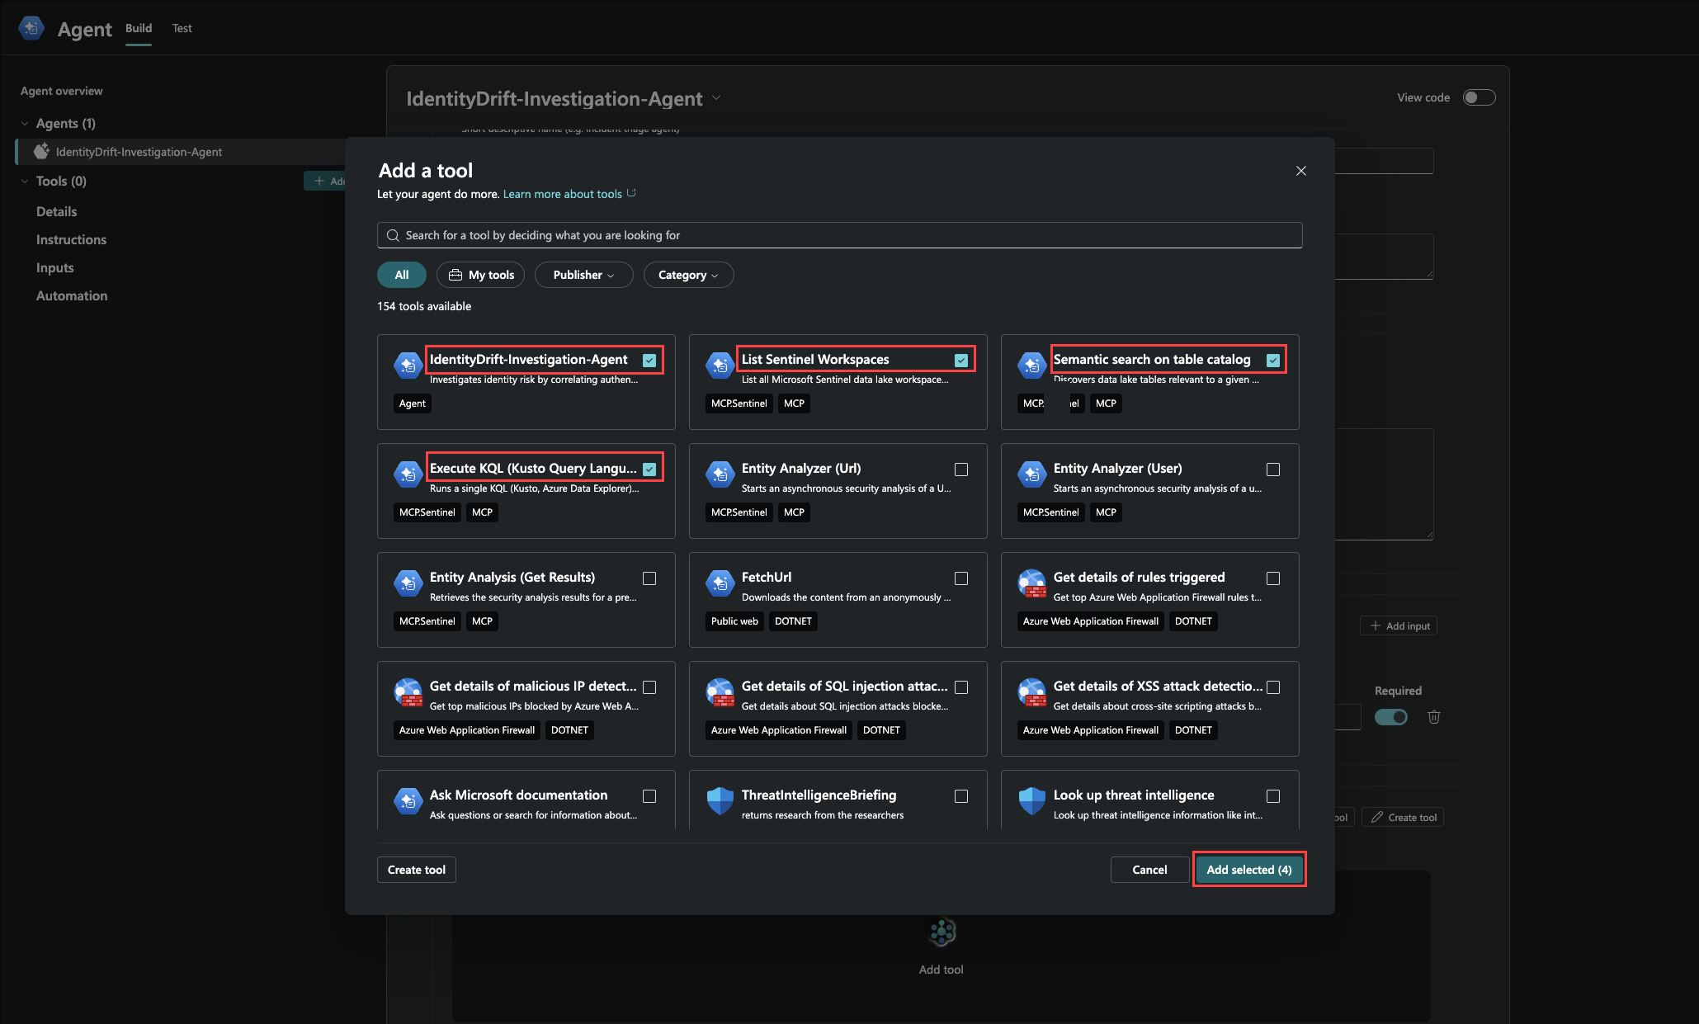Uncheck the Execute KQL checkbox
The height and width of the screenshot is (1024, 1699).
point(649,469)
